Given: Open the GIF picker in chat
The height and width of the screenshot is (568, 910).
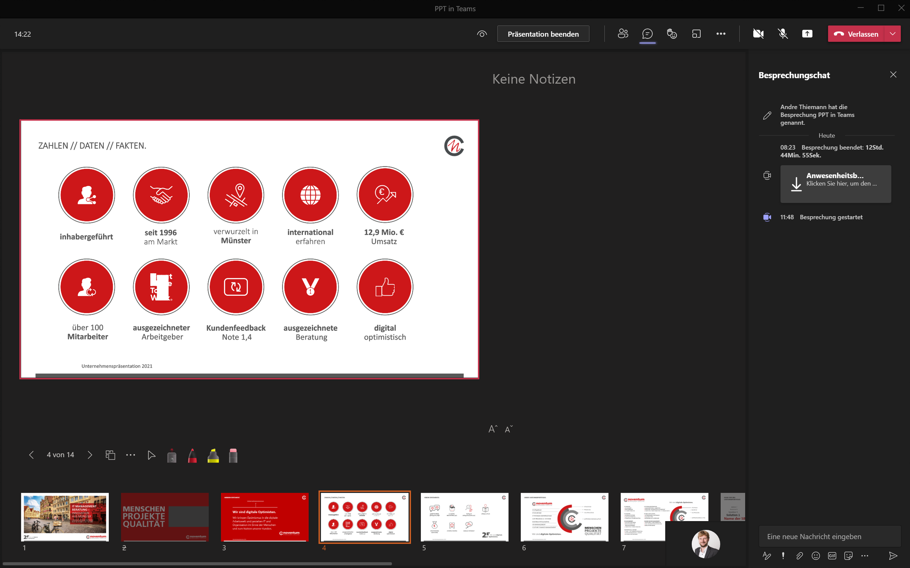Looking at the screenshot, I should click(x=832, y=556).
